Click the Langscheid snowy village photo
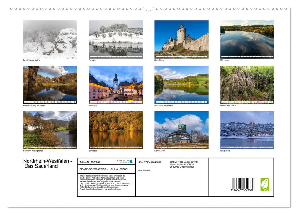297x214 pixels. [x=247, y=129]
